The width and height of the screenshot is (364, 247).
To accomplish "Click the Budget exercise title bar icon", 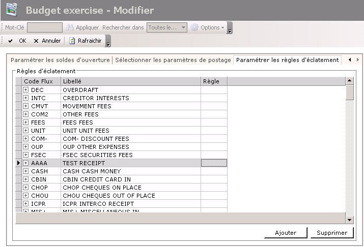I will pyautogui.click(x=11, y=9).
